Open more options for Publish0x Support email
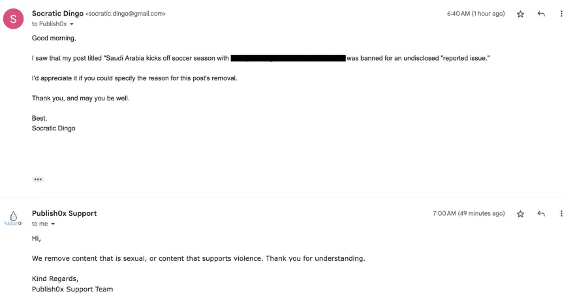 pos(561,214)
